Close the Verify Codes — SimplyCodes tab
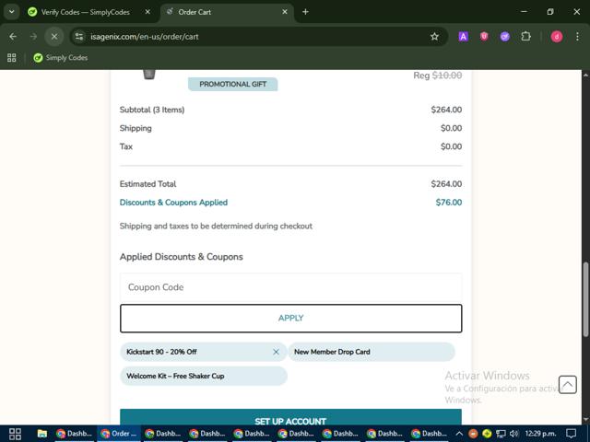The width and height of the screenshot is (590, 442). point(147,12)
